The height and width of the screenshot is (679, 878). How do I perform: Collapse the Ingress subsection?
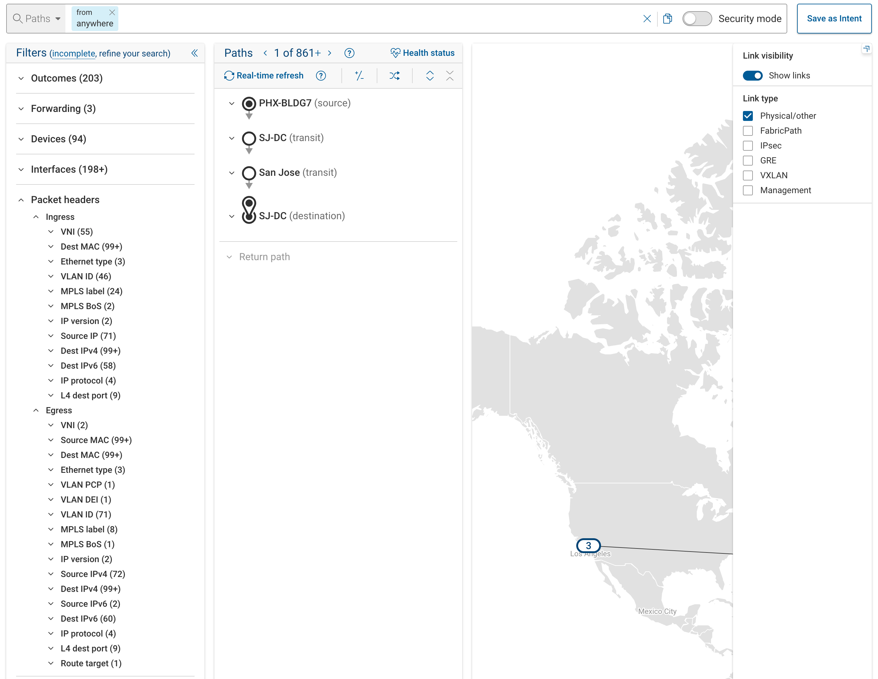[x=36, y=217]
